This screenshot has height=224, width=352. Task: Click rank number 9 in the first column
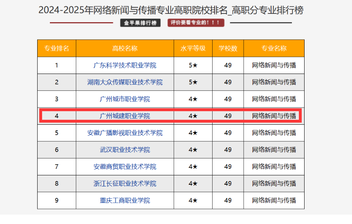click(x=56, y=200)
